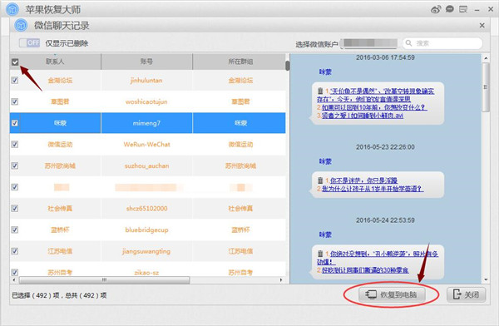Toggle the select-all checkbox in header
Viewport: 499px width, 326px height.
(15, 62)
